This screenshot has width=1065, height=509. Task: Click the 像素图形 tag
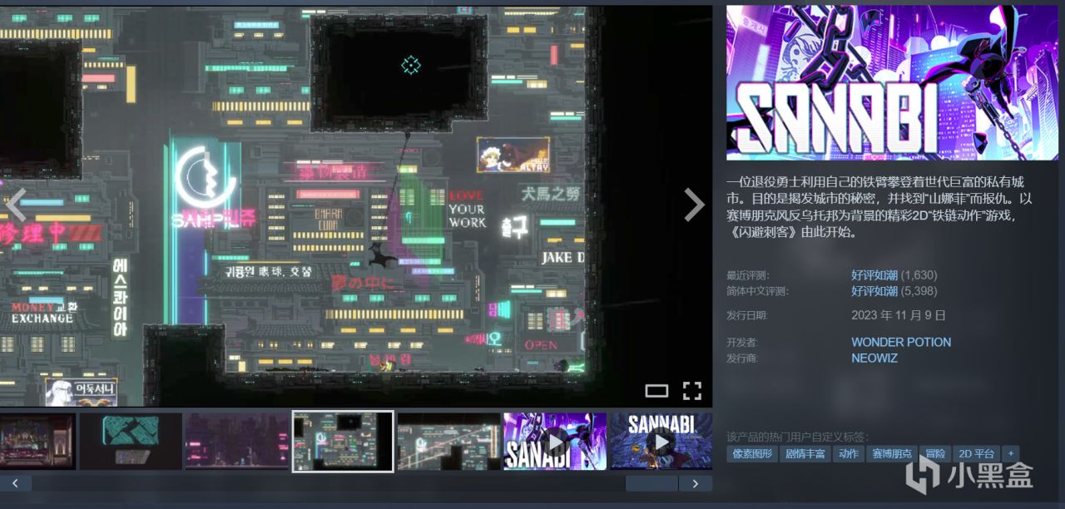point(752,454)
